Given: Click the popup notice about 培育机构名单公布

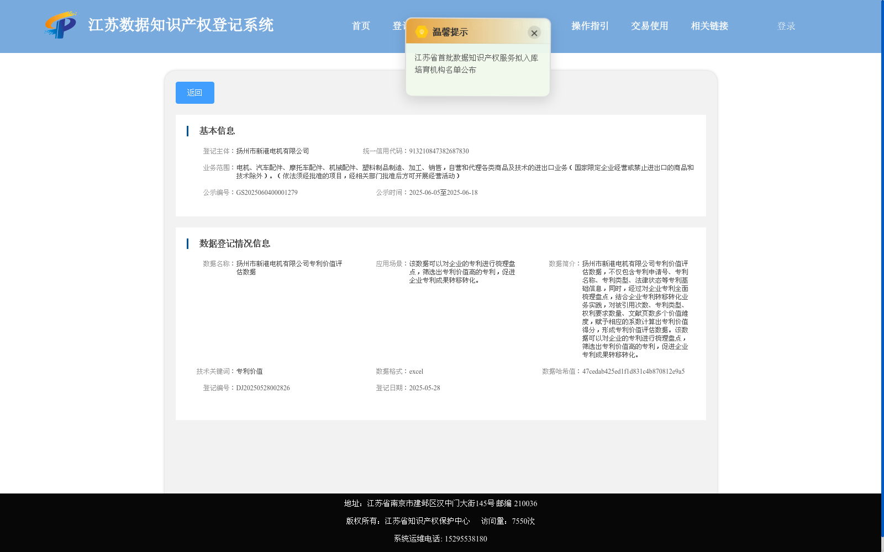Looking at the screenshot, I should [476, 63].
